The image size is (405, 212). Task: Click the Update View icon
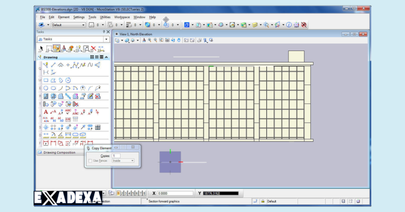pyautogui.click(x=144, y=40)
